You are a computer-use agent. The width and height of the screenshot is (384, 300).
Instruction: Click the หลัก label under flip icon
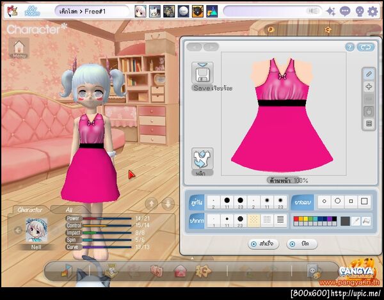tap(202, 173)
